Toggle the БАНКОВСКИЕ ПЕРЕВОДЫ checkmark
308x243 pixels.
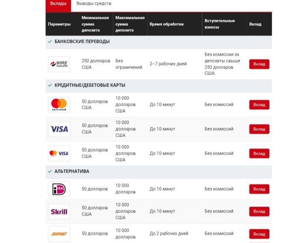[50, 42]
